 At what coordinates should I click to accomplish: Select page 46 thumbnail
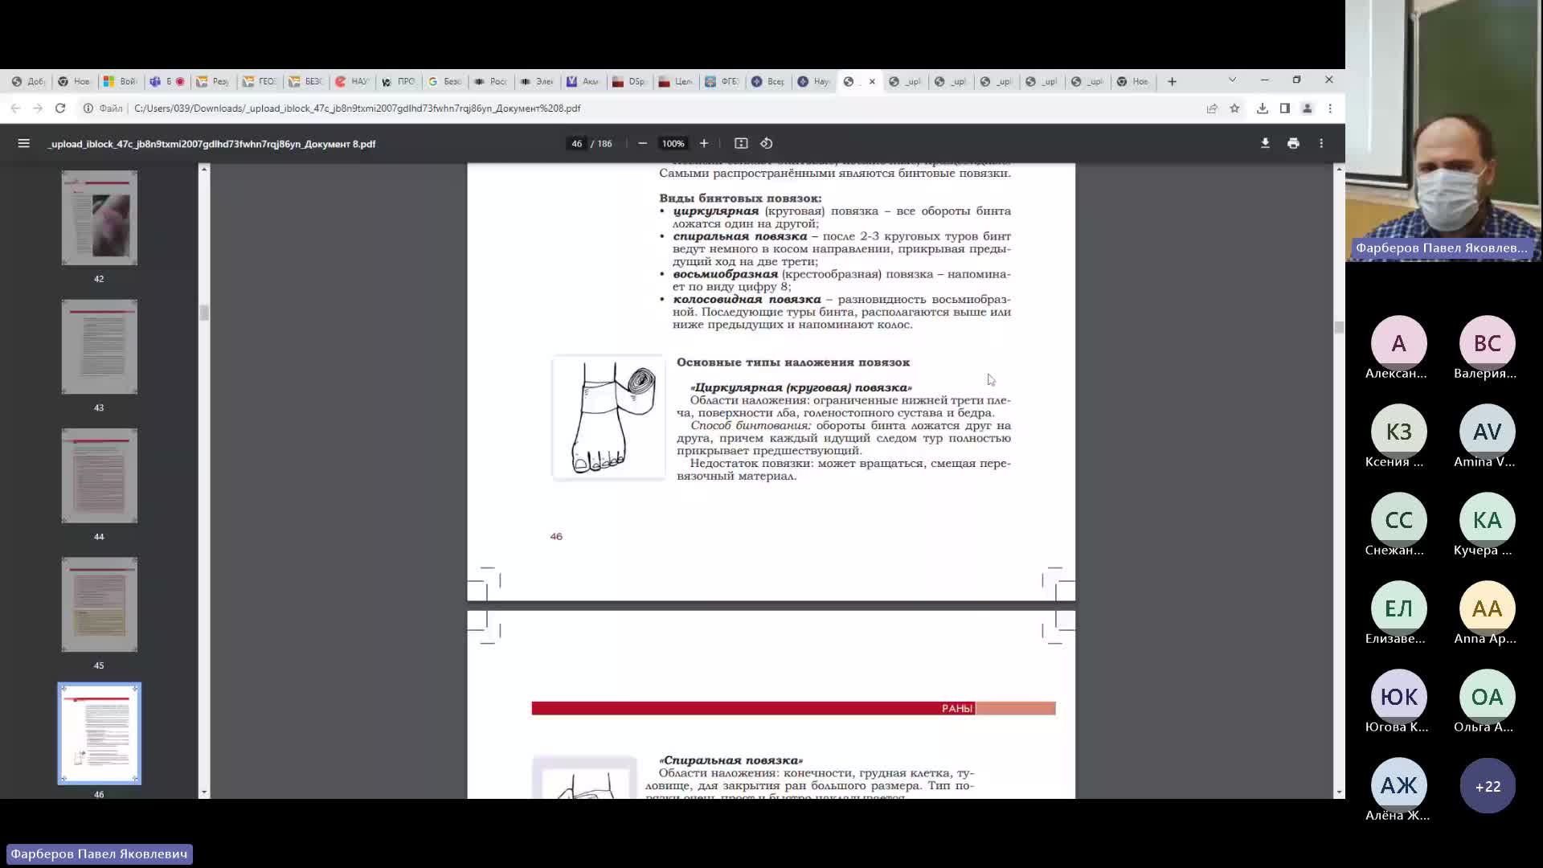(x=100, y=733)
